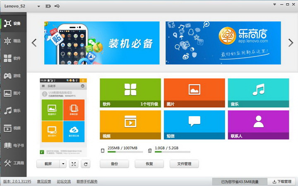298x186 pixels.
Task: Open the 意见反馈 feedback link
Action: 44,181
